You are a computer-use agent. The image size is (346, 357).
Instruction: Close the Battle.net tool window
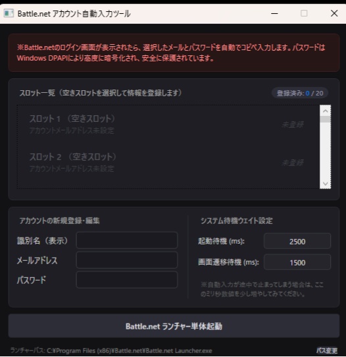coord(334,13)
